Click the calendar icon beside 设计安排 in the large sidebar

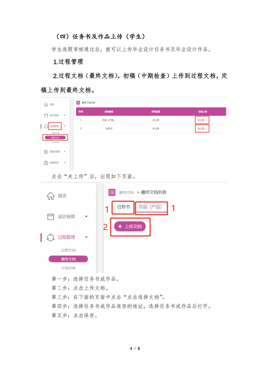tap(51, 216)
